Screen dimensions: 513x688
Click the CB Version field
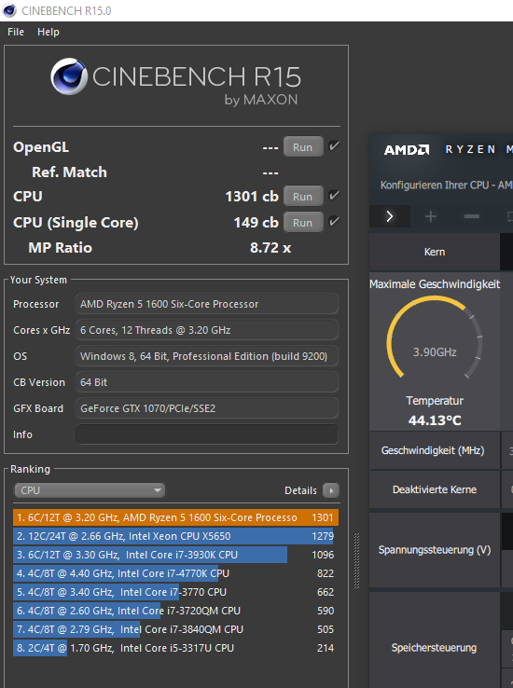tap(207, 382)
